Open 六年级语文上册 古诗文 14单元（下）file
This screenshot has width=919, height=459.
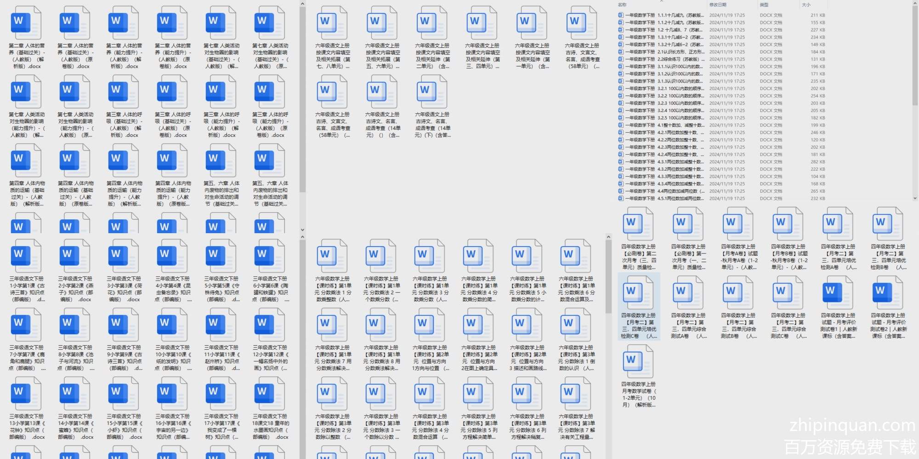click(x=432, y=95)
